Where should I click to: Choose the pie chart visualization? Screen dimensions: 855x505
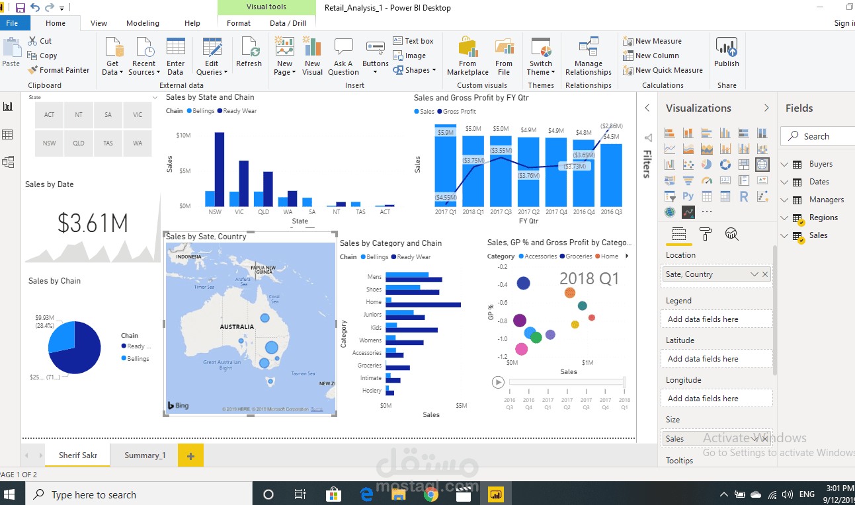[x=707, y=165]
